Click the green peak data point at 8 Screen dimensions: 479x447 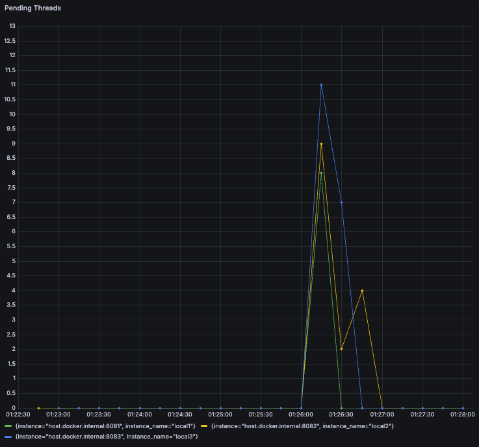tap(321, 173)
